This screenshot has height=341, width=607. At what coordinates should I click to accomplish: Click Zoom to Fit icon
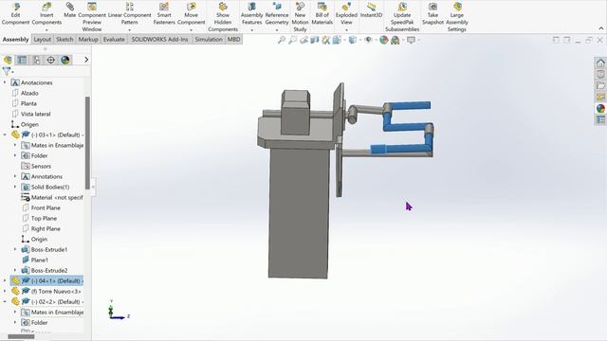click(282, 40)
